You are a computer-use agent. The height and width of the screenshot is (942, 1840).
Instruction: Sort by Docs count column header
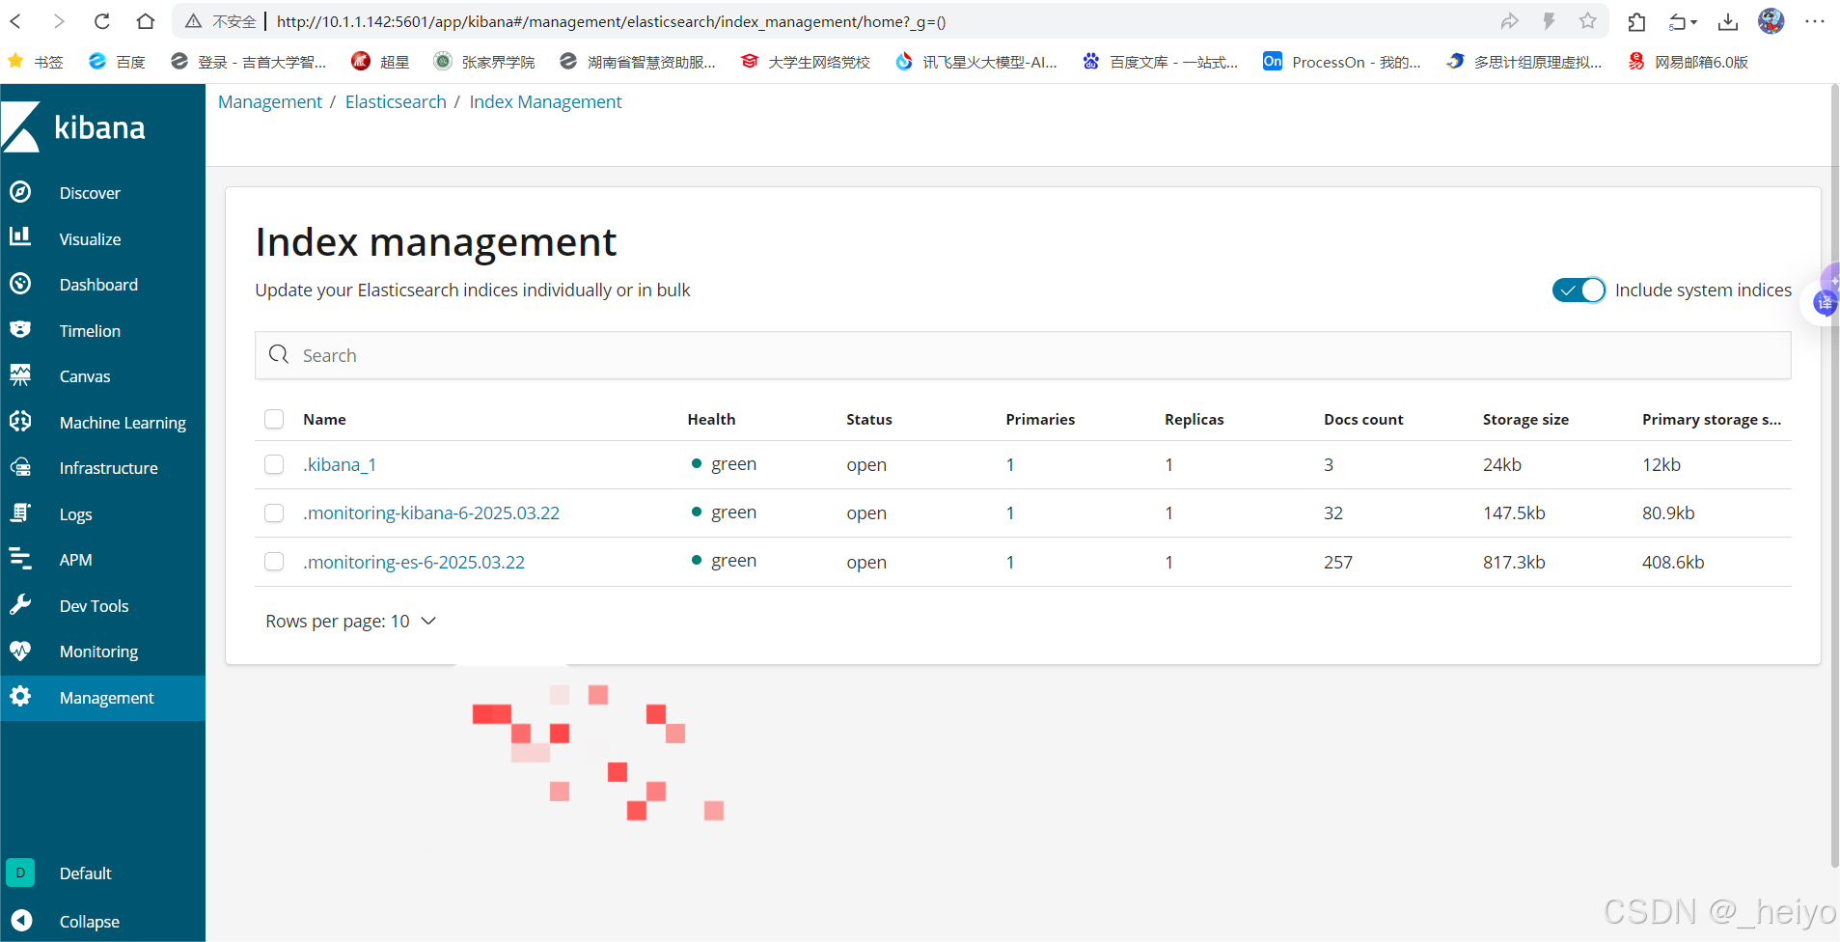tap(1363, 419)
